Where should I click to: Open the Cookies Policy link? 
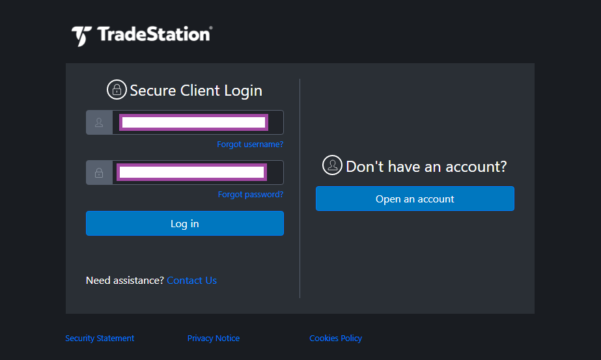tap(336, 338)
